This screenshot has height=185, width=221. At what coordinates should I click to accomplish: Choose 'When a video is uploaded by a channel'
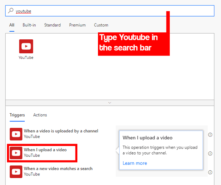tap(61, 131)
